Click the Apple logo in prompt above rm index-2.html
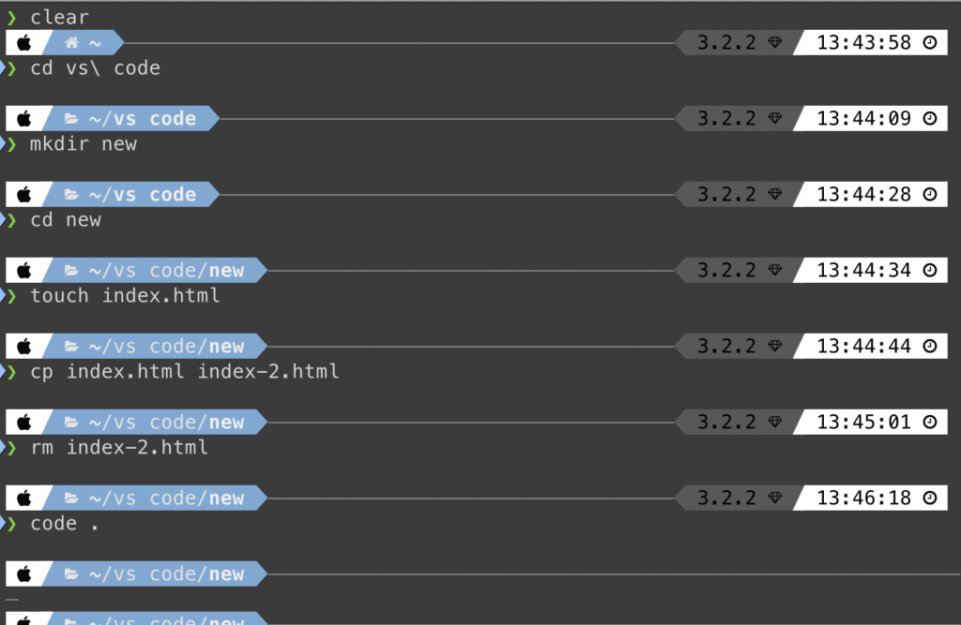 (23, 423)
